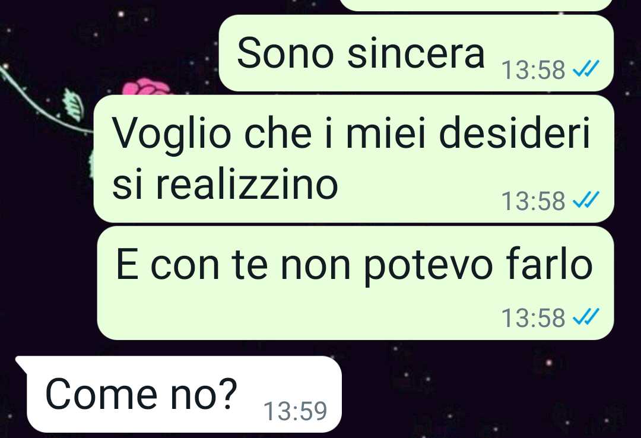Image resolution: width=641 pixels, height=438 pixels.
Task: Tap the 'Sono sincera' message bubble
Action: [416, 53]
